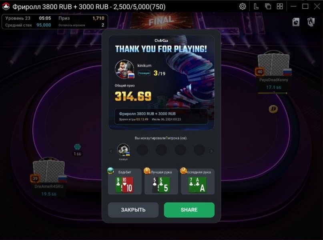
Task: Switch to grid tile view icon
Action: pos(280,6)
